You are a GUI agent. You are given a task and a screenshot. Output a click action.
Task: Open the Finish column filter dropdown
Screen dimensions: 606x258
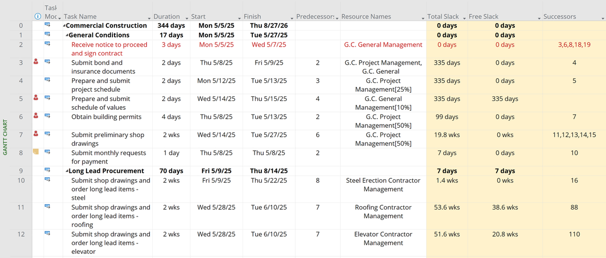tap(292, 18)
